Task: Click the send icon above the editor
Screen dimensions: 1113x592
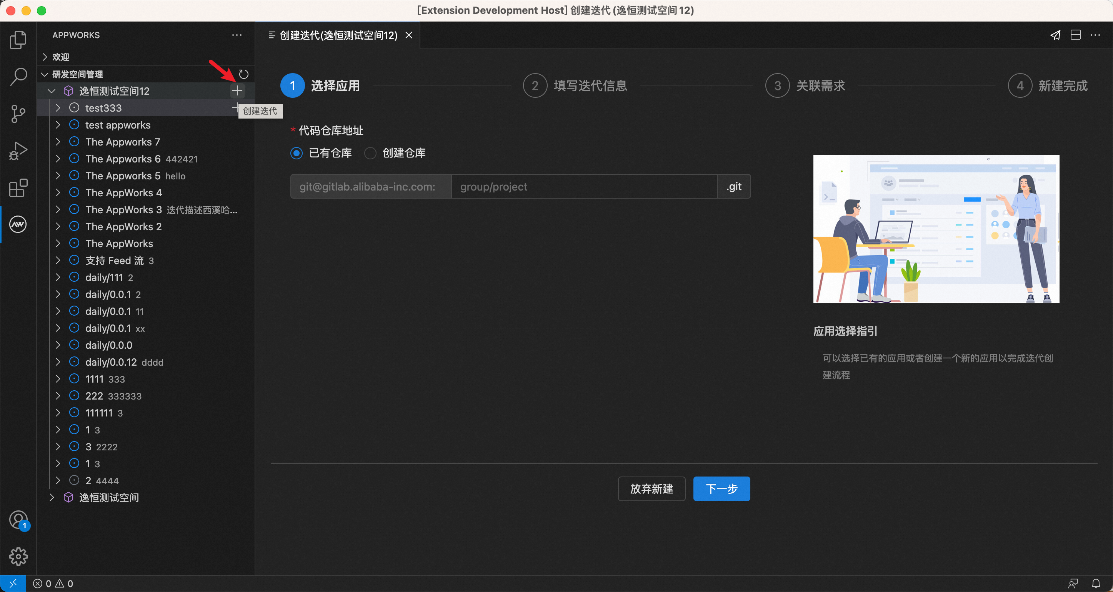Action: pos(1056,35)
